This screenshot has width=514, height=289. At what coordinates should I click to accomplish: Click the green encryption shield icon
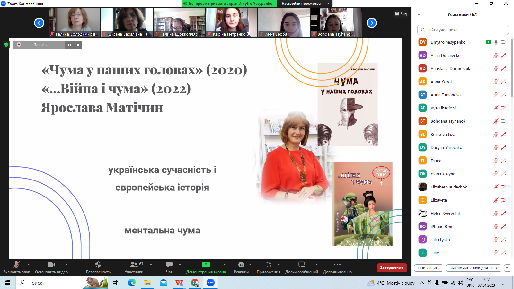click(6, 45)
